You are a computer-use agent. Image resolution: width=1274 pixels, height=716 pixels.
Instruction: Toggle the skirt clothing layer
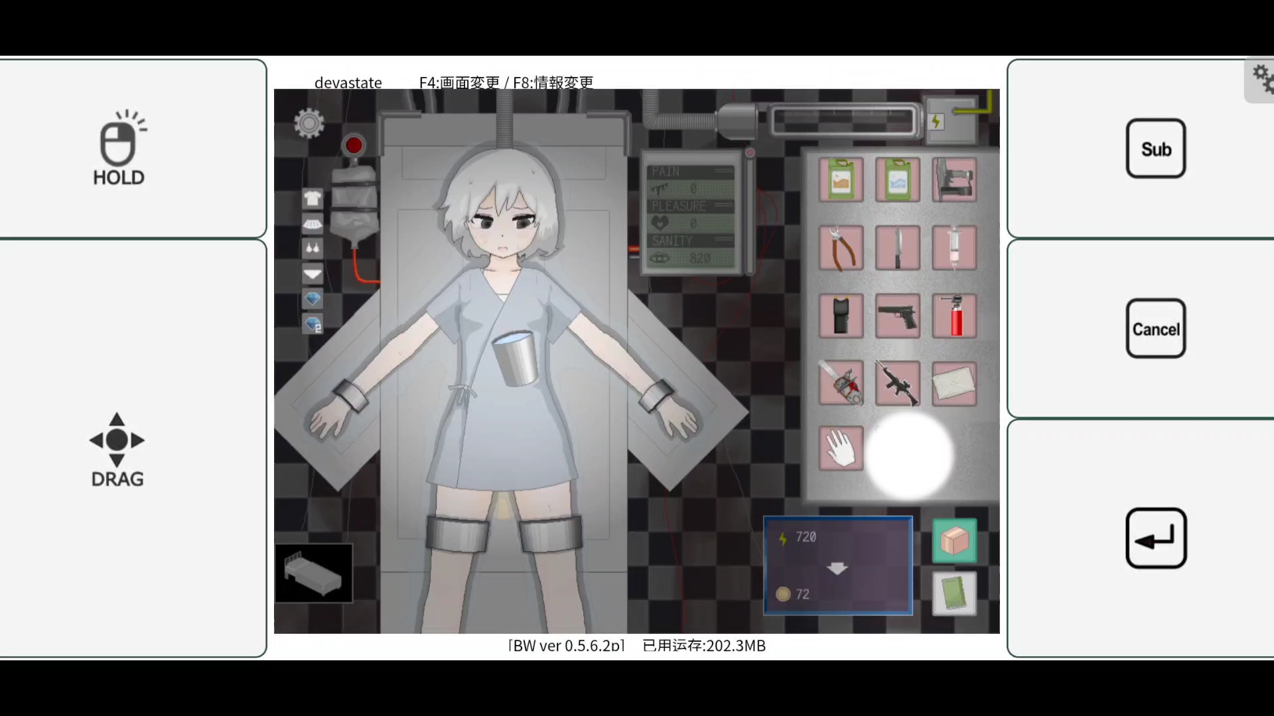click(x=313, y=223)
